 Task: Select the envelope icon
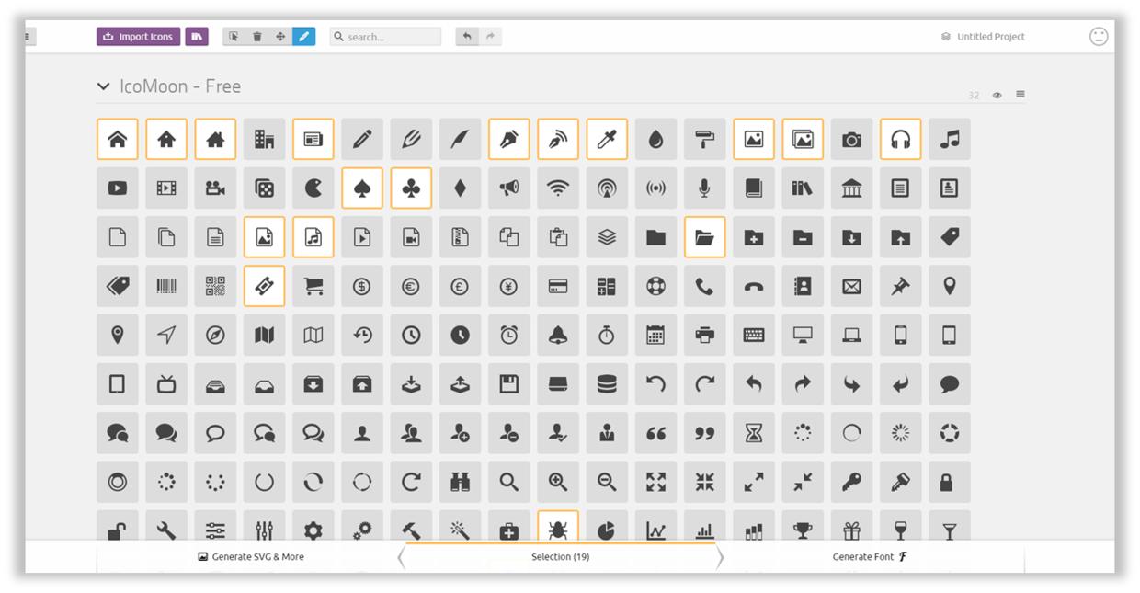[x=852, y=286]
